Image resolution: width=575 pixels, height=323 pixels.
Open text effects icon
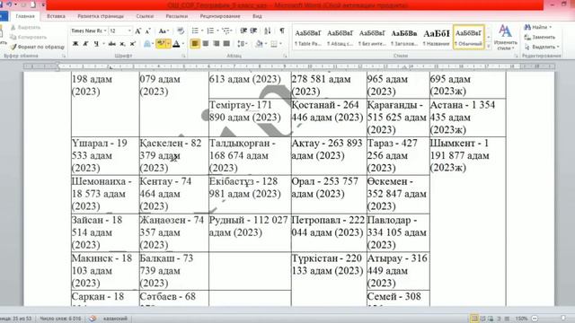coord(147,44)
